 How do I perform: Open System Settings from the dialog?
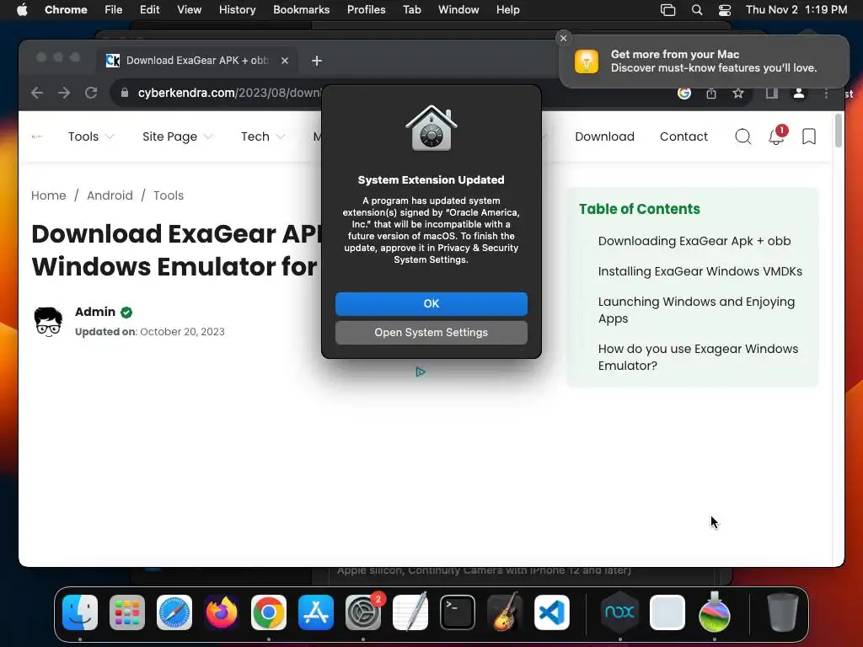coord(431,332)
